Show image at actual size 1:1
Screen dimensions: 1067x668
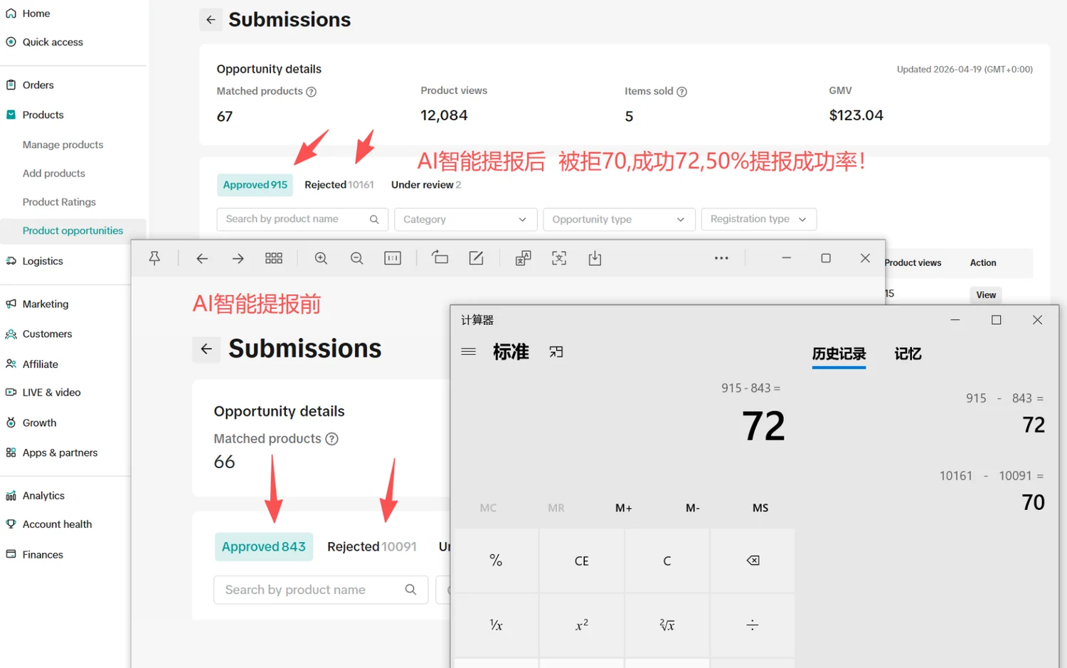[393, 258]
